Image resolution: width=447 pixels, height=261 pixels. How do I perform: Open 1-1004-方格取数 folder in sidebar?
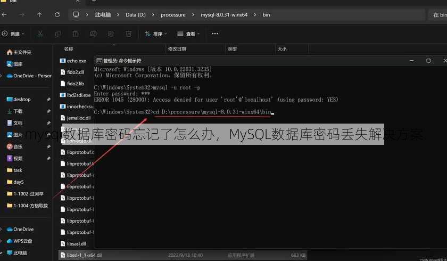point(27,206)
